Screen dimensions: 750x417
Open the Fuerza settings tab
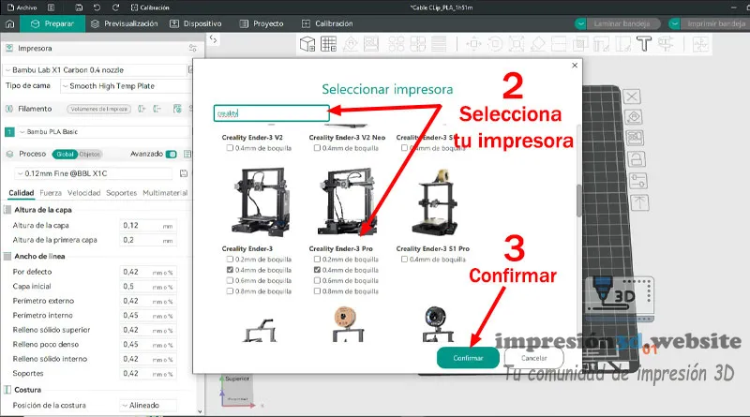tap(51, 193)
